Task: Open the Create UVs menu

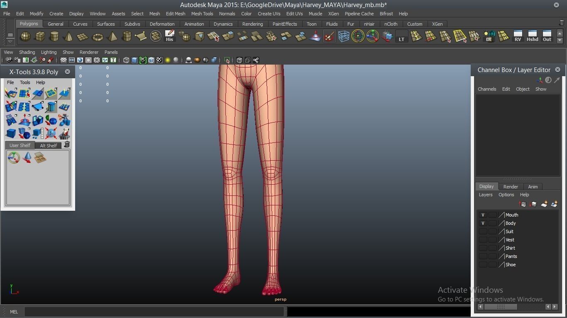Action: click(x=269, y=14)
